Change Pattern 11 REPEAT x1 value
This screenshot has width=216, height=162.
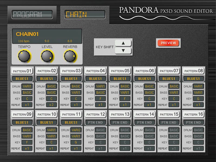tap(76, 148)
